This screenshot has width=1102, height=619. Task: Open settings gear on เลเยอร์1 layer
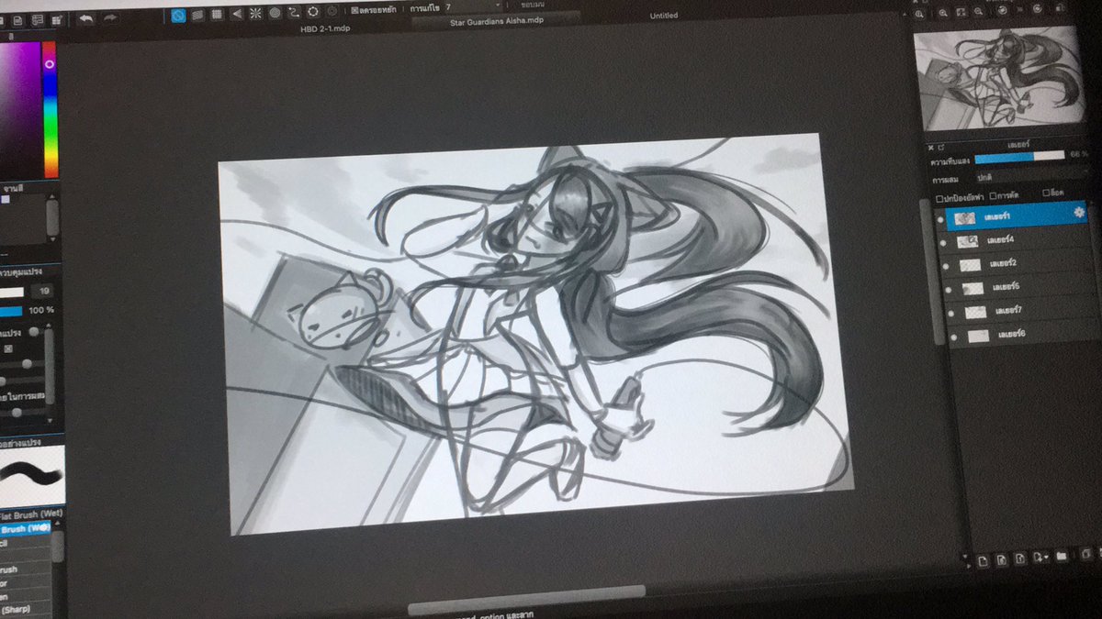click(x=1078, y=212)
